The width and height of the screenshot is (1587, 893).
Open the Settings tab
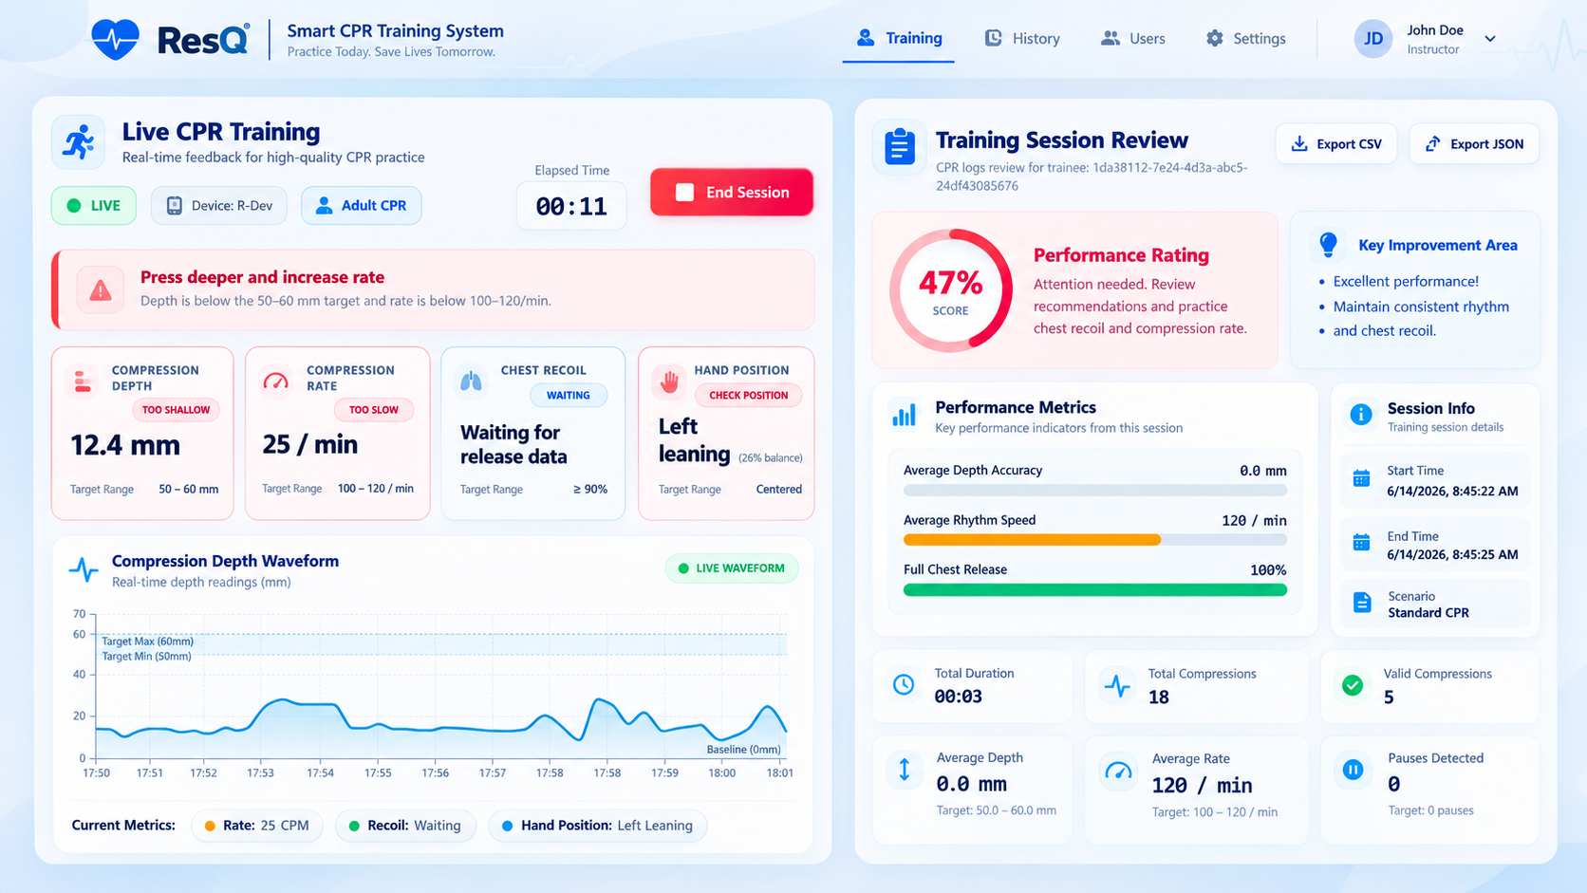[x=1245, y=38]
